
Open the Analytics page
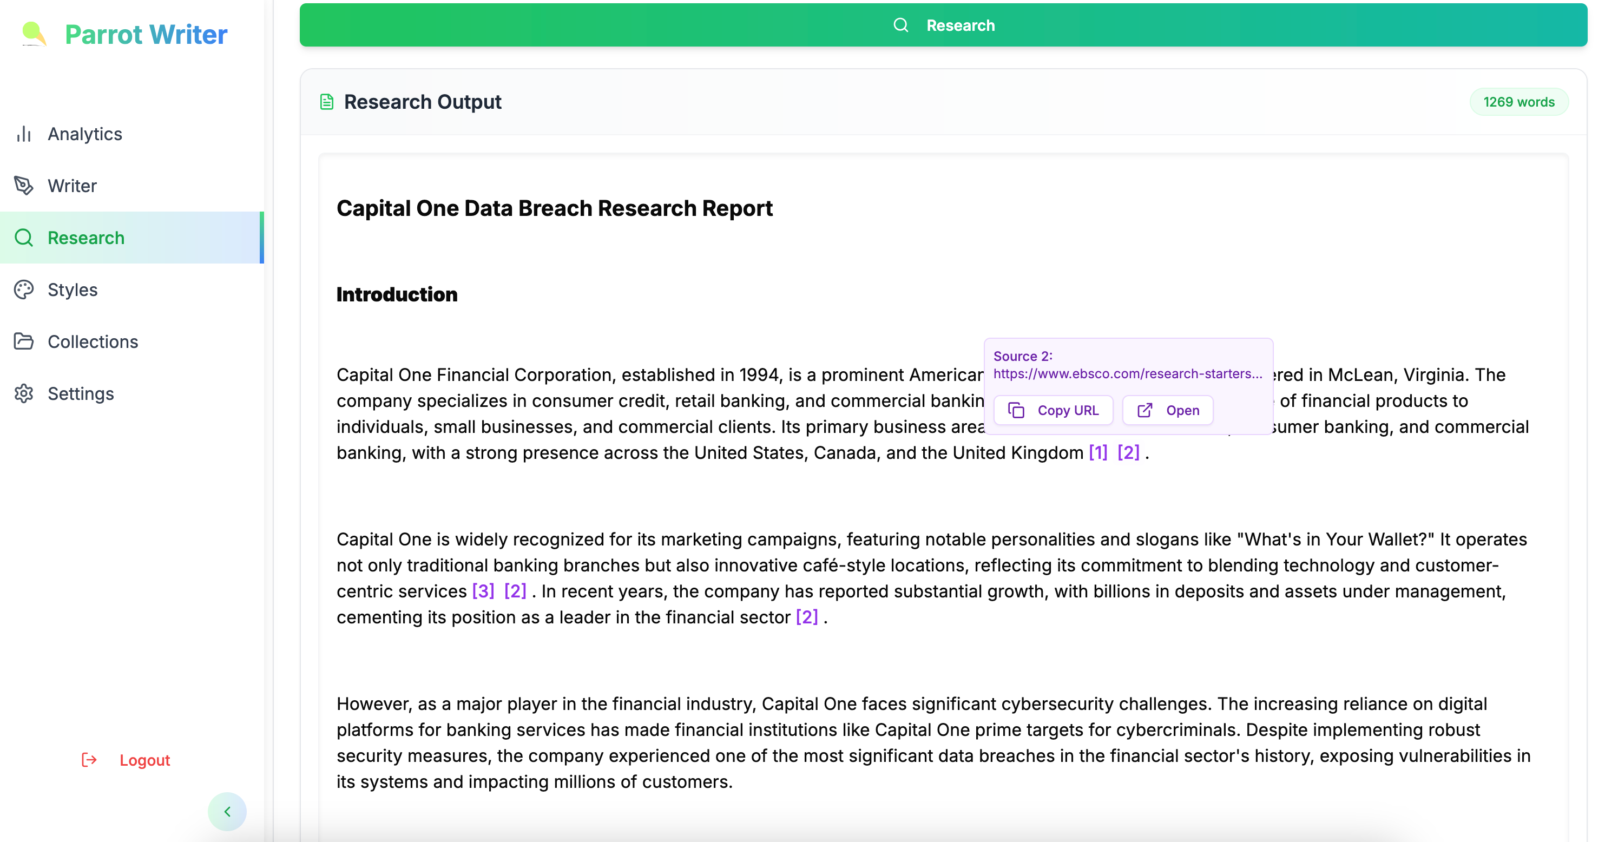(85, 134)
